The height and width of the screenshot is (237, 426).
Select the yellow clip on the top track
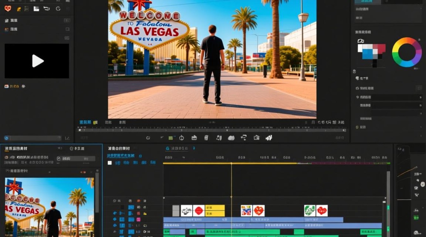click(x=215, y=211)
